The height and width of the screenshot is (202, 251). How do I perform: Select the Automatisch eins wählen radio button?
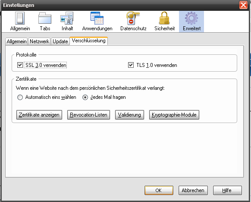point(20,97)
